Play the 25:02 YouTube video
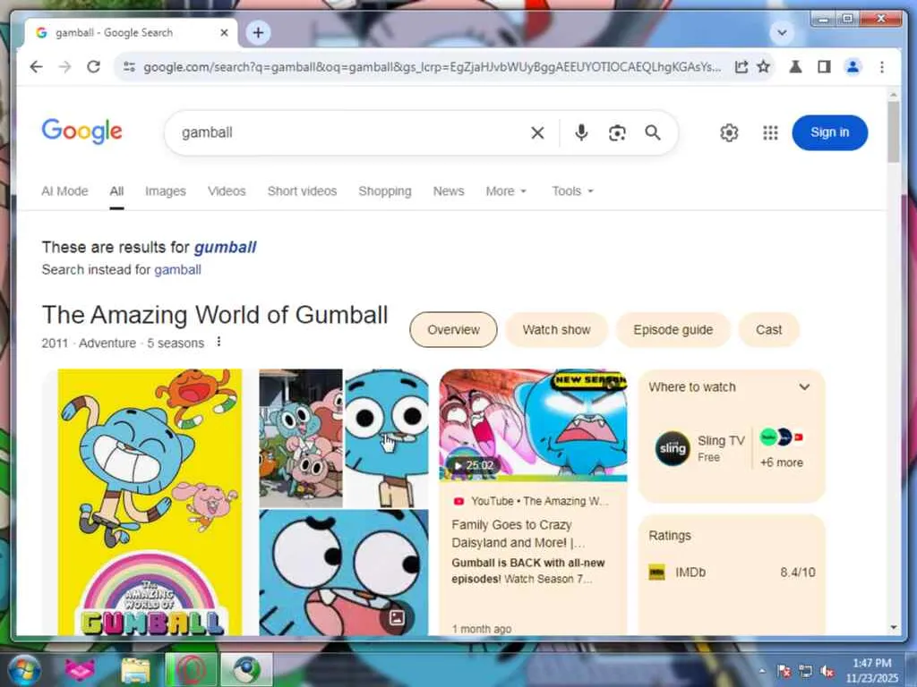Image resolution: width=917 pixels, height=687 pixels. (x=533, y=425)
